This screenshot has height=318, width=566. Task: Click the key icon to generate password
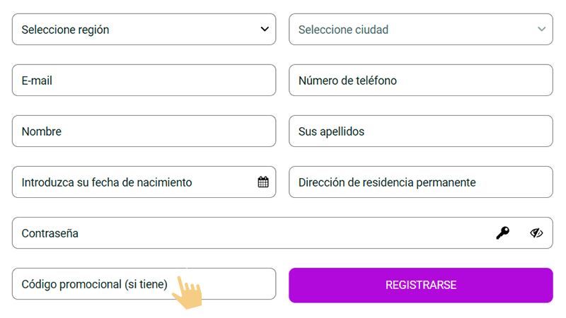pos(502,233)
